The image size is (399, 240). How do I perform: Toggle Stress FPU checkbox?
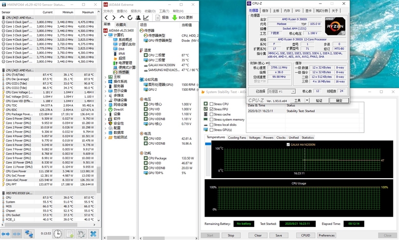211,109
